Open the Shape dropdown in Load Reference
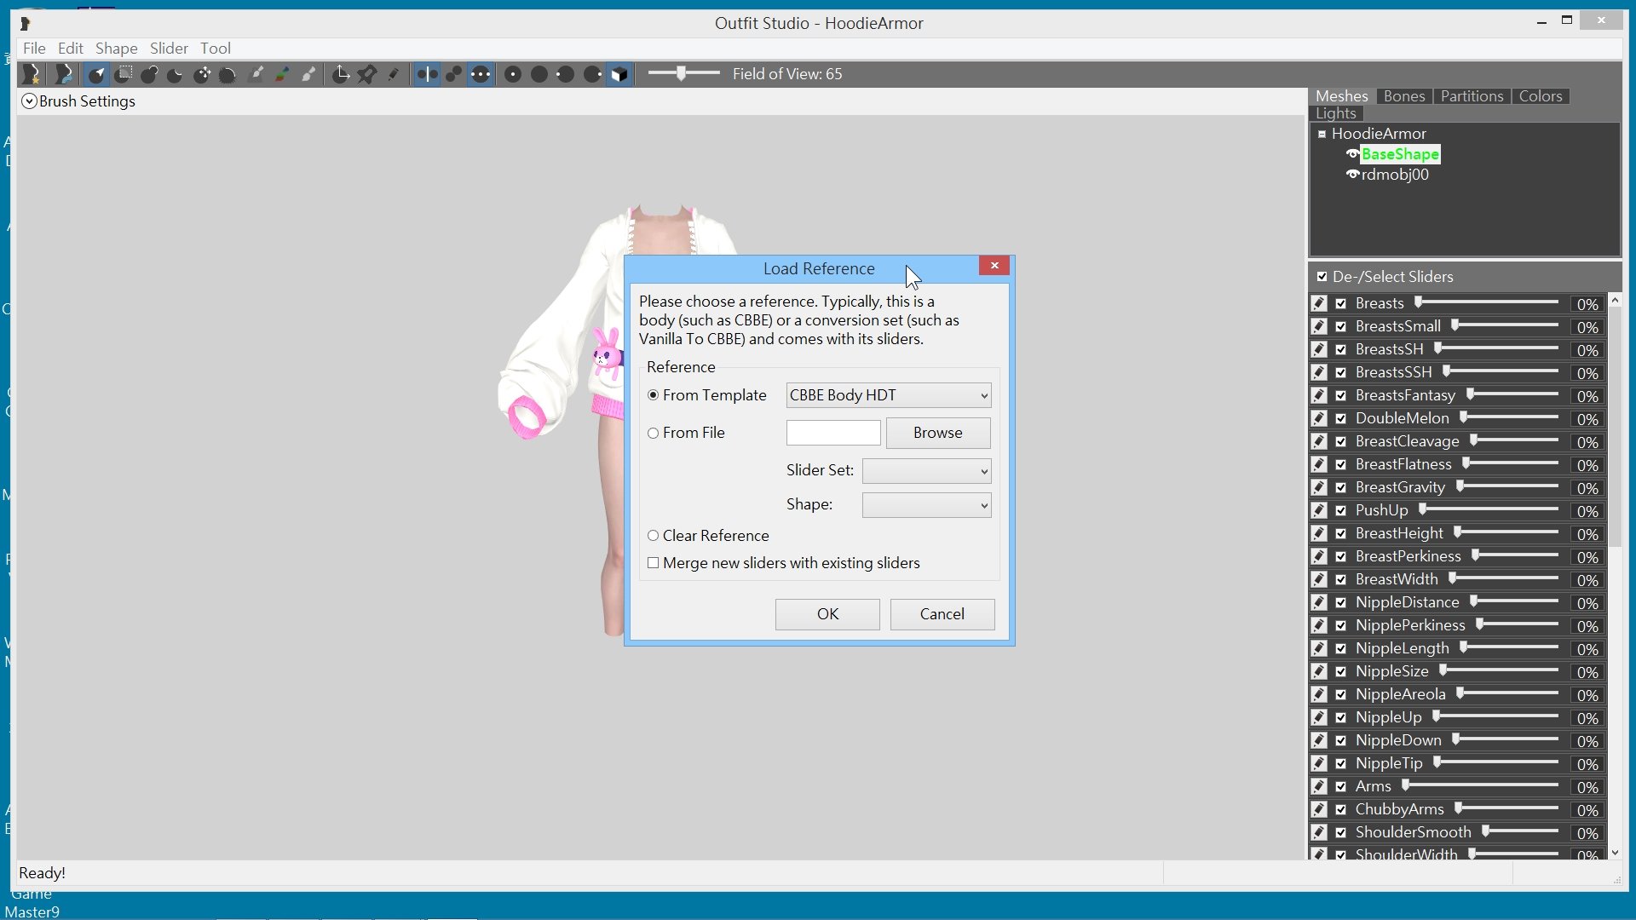The height and width of the screenshot is (920, 1636). click(x=927, y=505)
